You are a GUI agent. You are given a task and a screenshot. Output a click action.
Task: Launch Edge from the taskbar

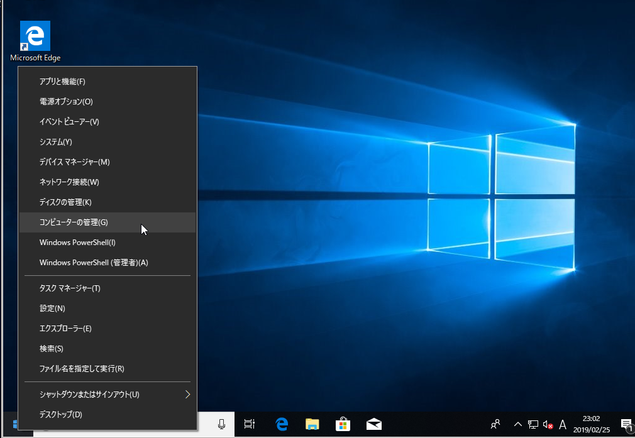282,425
